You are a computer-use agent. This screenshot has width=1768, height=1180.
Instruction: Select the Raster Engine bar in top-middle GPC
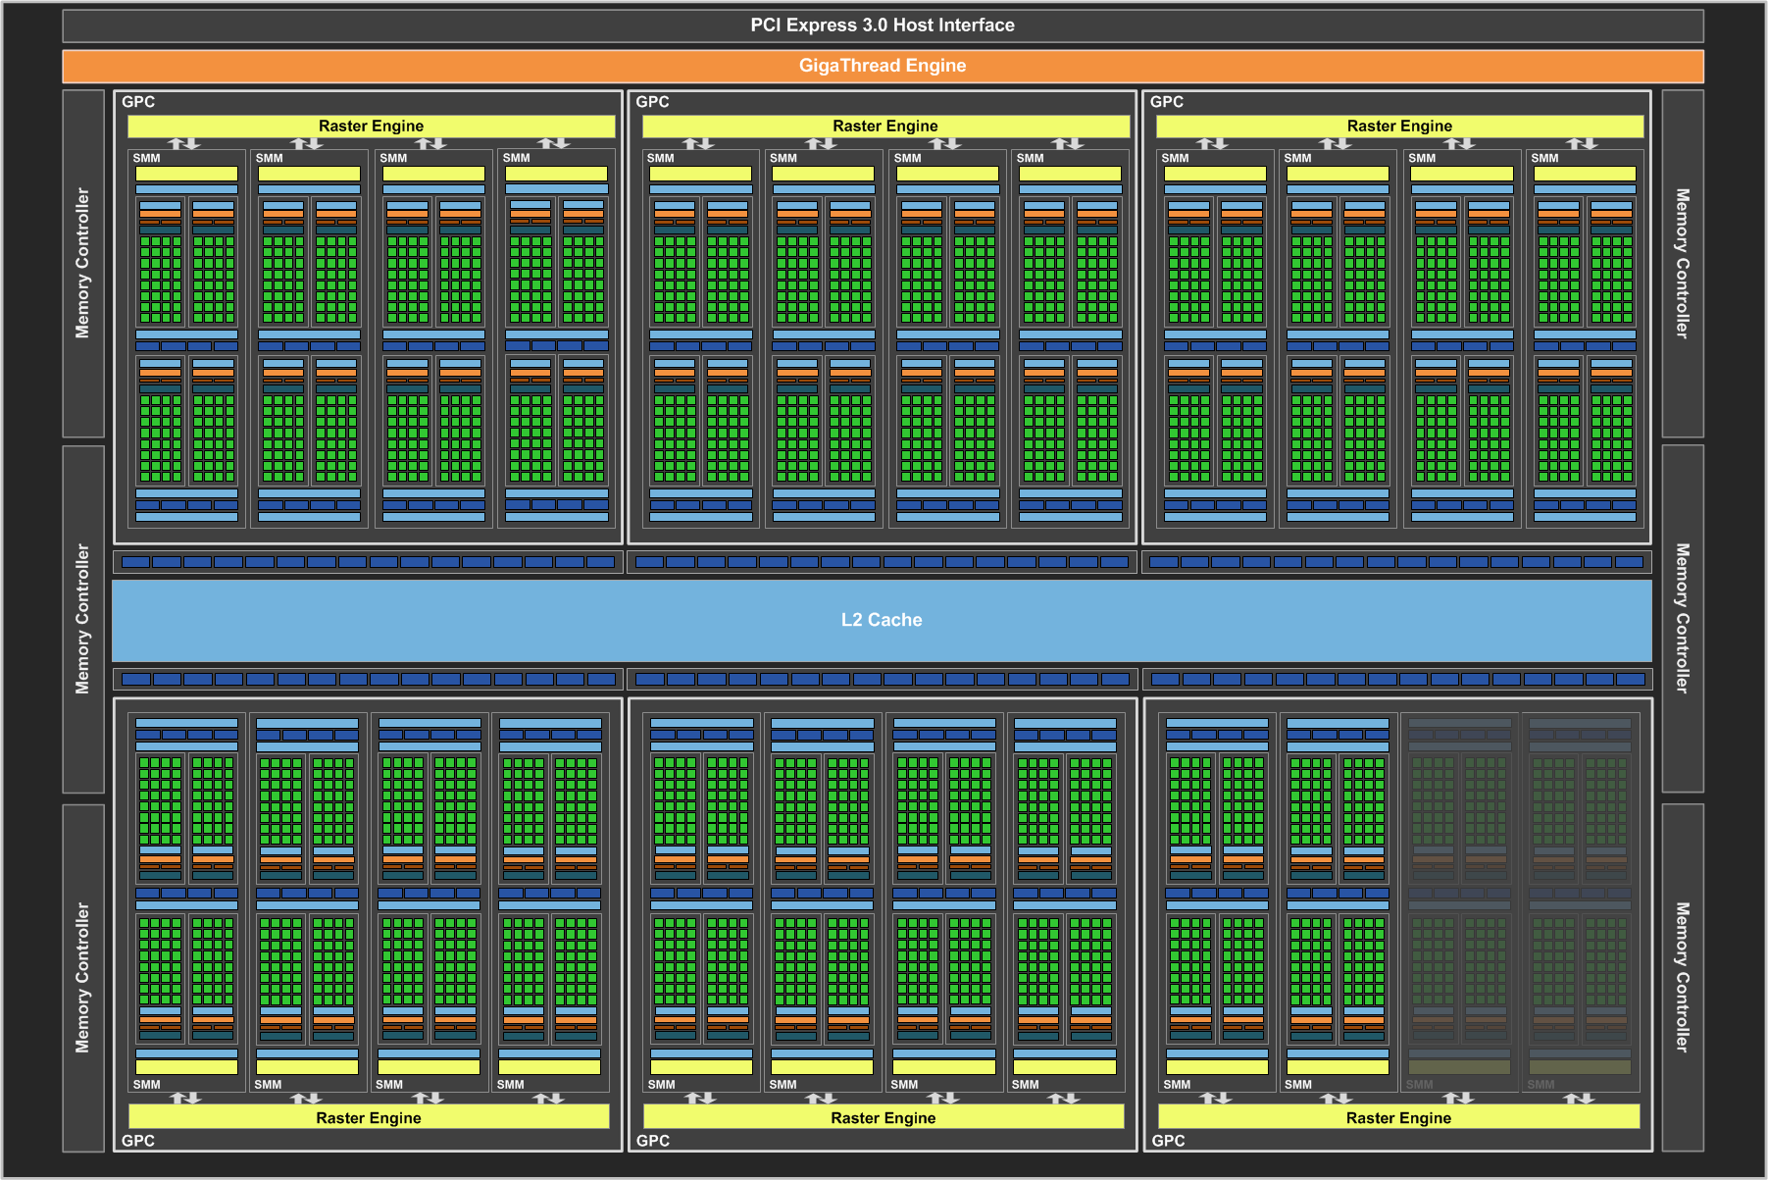pyautogui.click(x=885, y=127)
